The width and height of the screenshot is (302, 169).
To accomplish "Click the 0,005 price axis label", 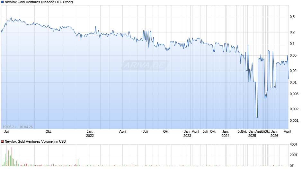I will (x=294, y=94).
